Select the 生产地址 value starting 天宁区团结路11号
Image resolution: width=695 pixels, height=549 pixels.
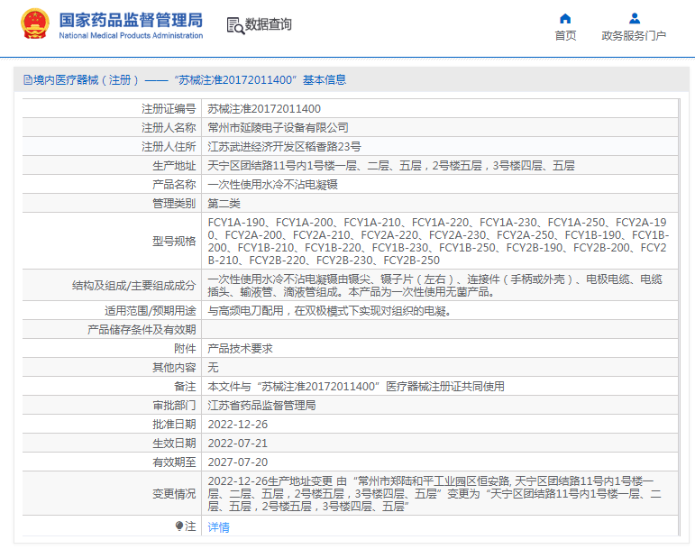click(391, 166)
